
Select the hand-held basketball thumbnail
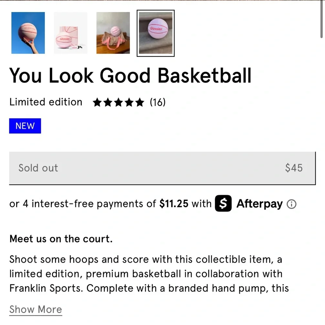[28, 33]
